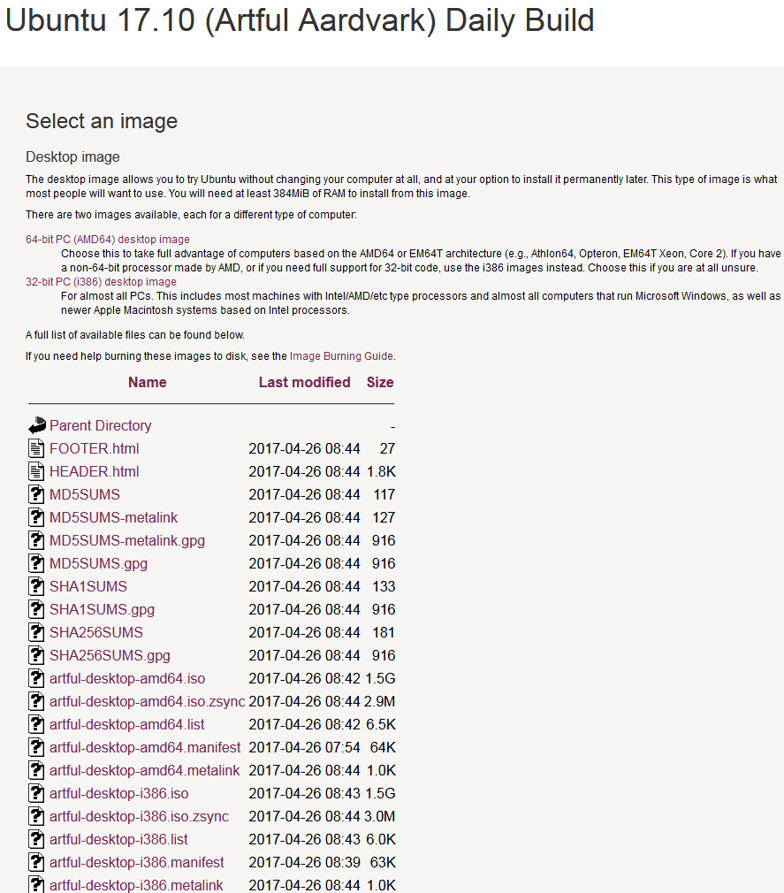Go to Parent Directory link
This screenshot has width=784, height=893.
[x=100, y=425]
